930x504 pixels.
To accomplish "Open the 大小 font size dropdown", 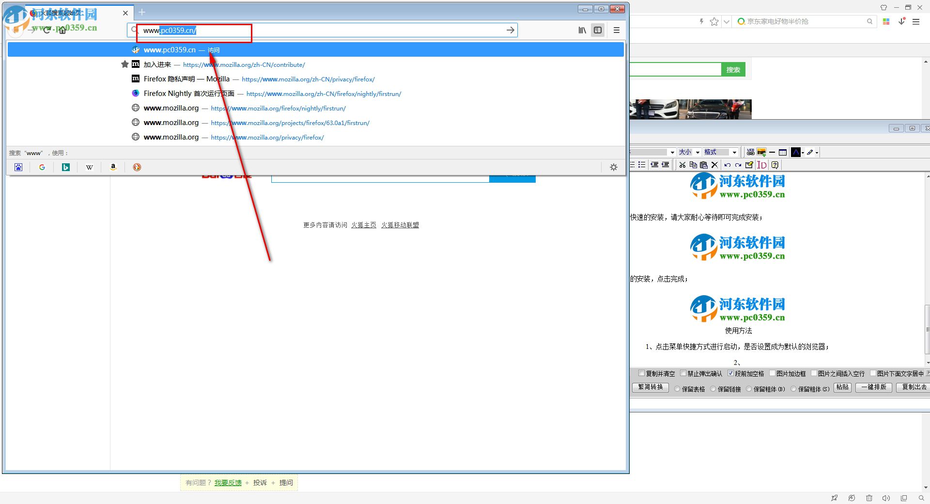I will (x=689, y=152).
